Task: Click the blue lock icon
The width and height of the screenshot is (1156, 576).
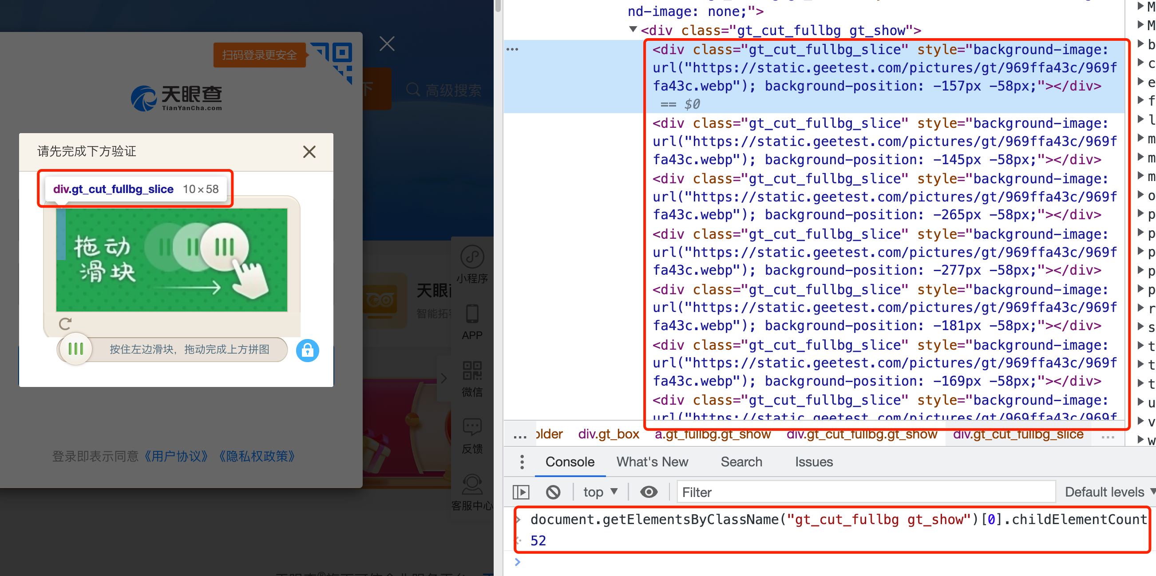Action: click(307, 351)
